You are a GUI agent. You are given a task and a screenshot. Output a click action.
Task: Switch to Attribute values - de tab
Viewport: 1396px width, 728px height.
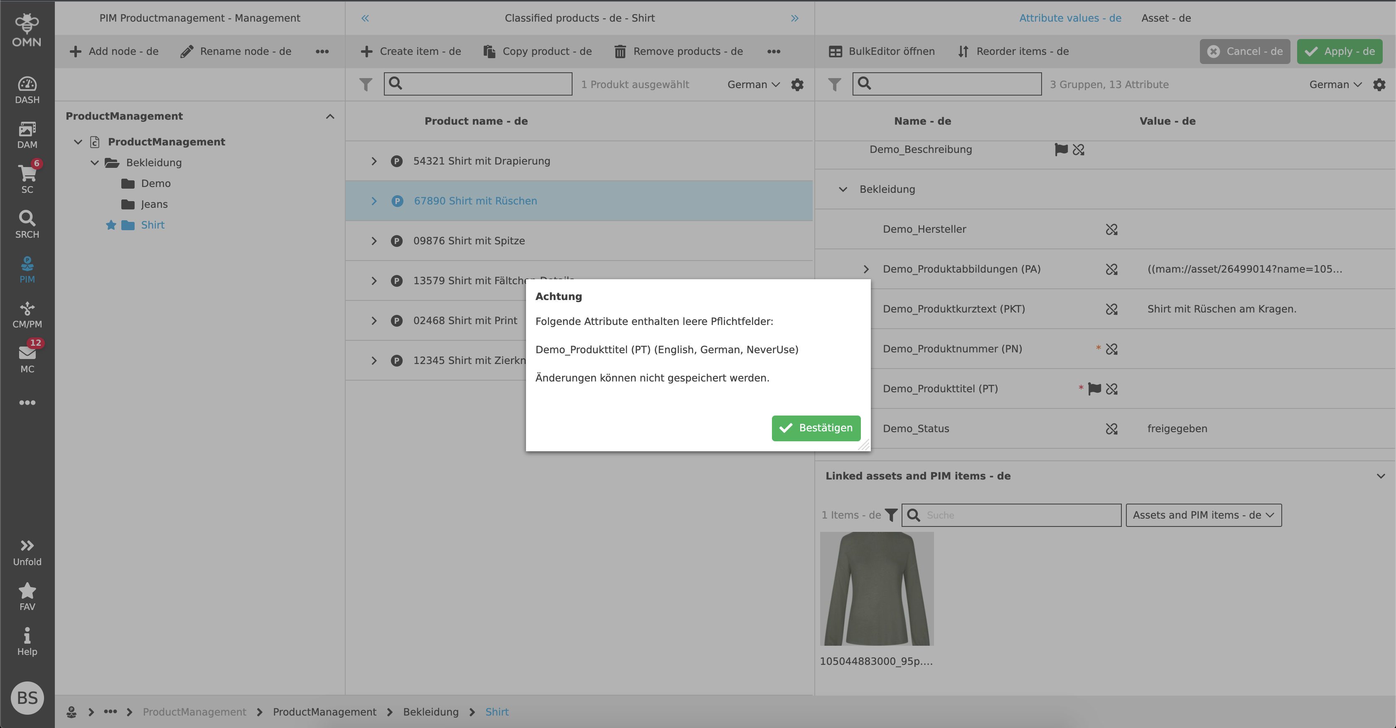click(1070, 18)
